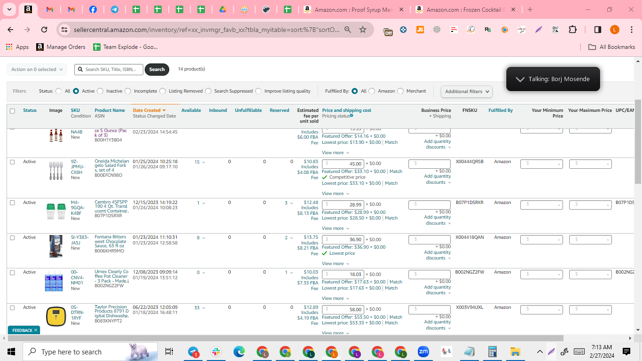Open the Manage Orders bookmark
This screenshot has height=361, width=642.
[x=61, y=47]
